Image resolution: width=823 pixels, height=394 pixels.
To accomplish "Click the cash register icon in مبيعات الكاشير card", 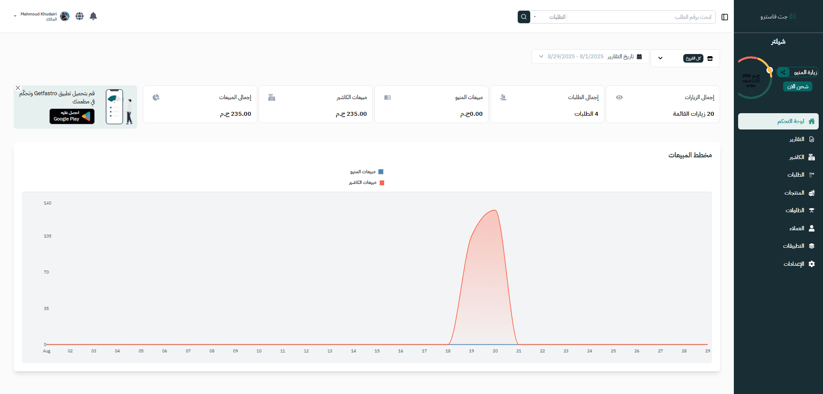I will pos(272,97).
